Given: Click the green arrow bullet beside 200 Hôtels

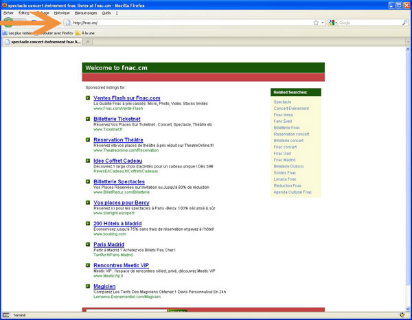Looking at the screenshot, I should (x=88, y=223).
